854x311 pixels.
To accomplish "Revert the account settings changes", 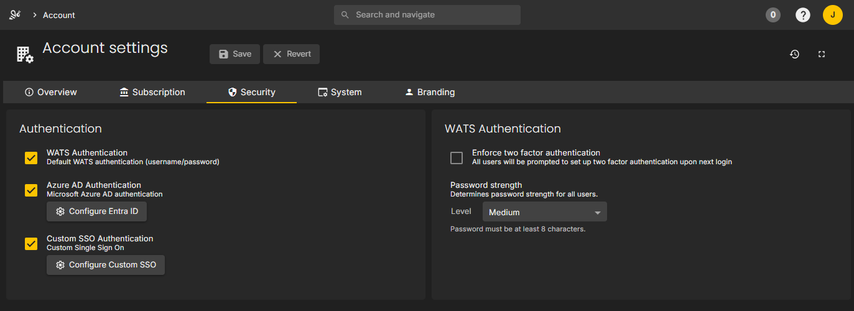I will (292, 54).
